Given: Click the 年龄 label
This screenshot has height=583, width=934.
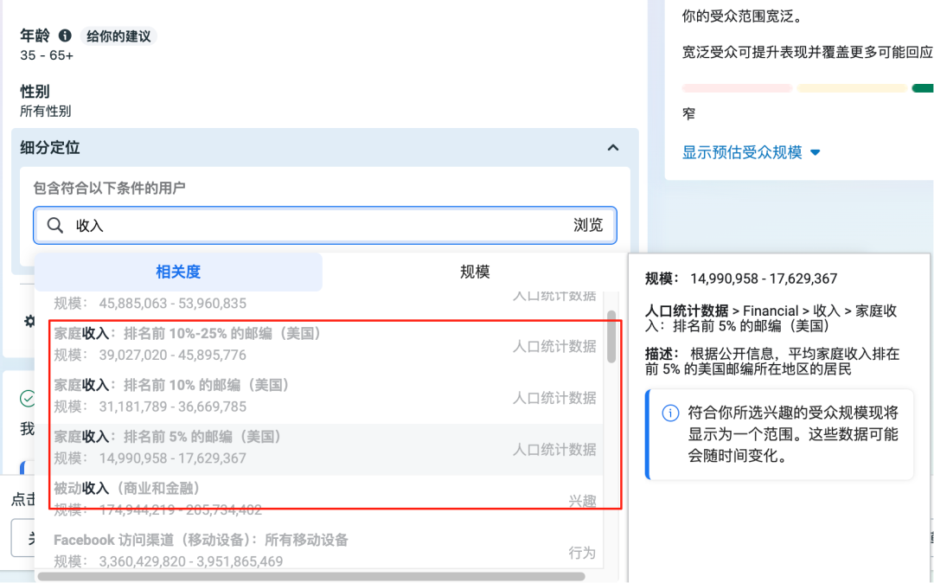Looking at the screenshot, I should (35, 35).
